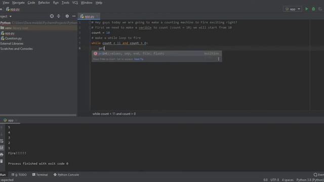Expand External Libraries node
The image size is (324, 182).
(12, 43)
